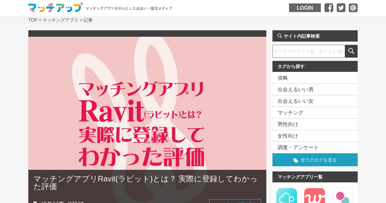Screen dimensions: 386x203
Task: Open 記事 breadcrumb link
Action: (88, 20)
